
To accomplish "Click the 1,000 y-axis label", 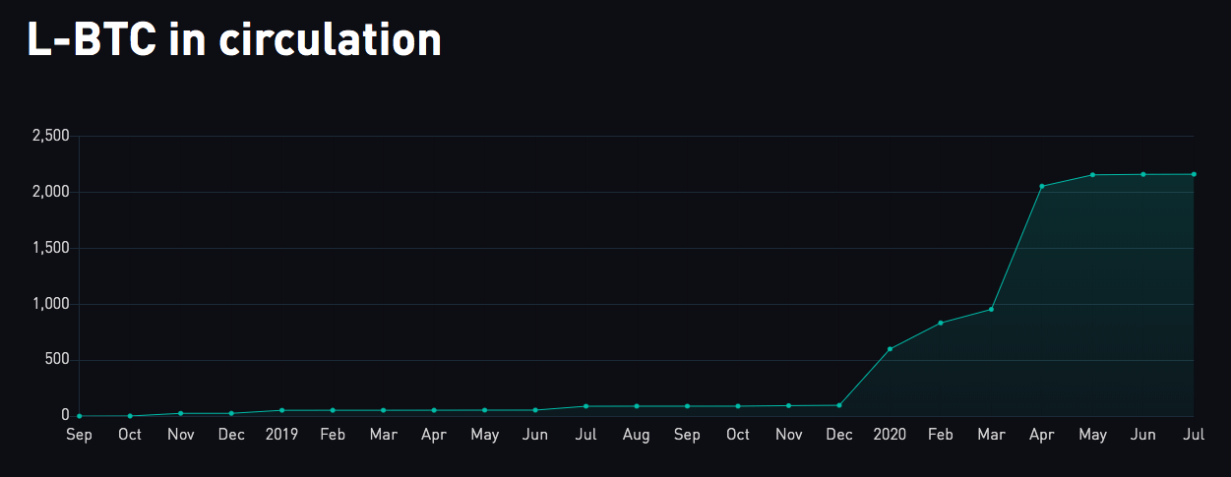I will (x=49, y=304).
